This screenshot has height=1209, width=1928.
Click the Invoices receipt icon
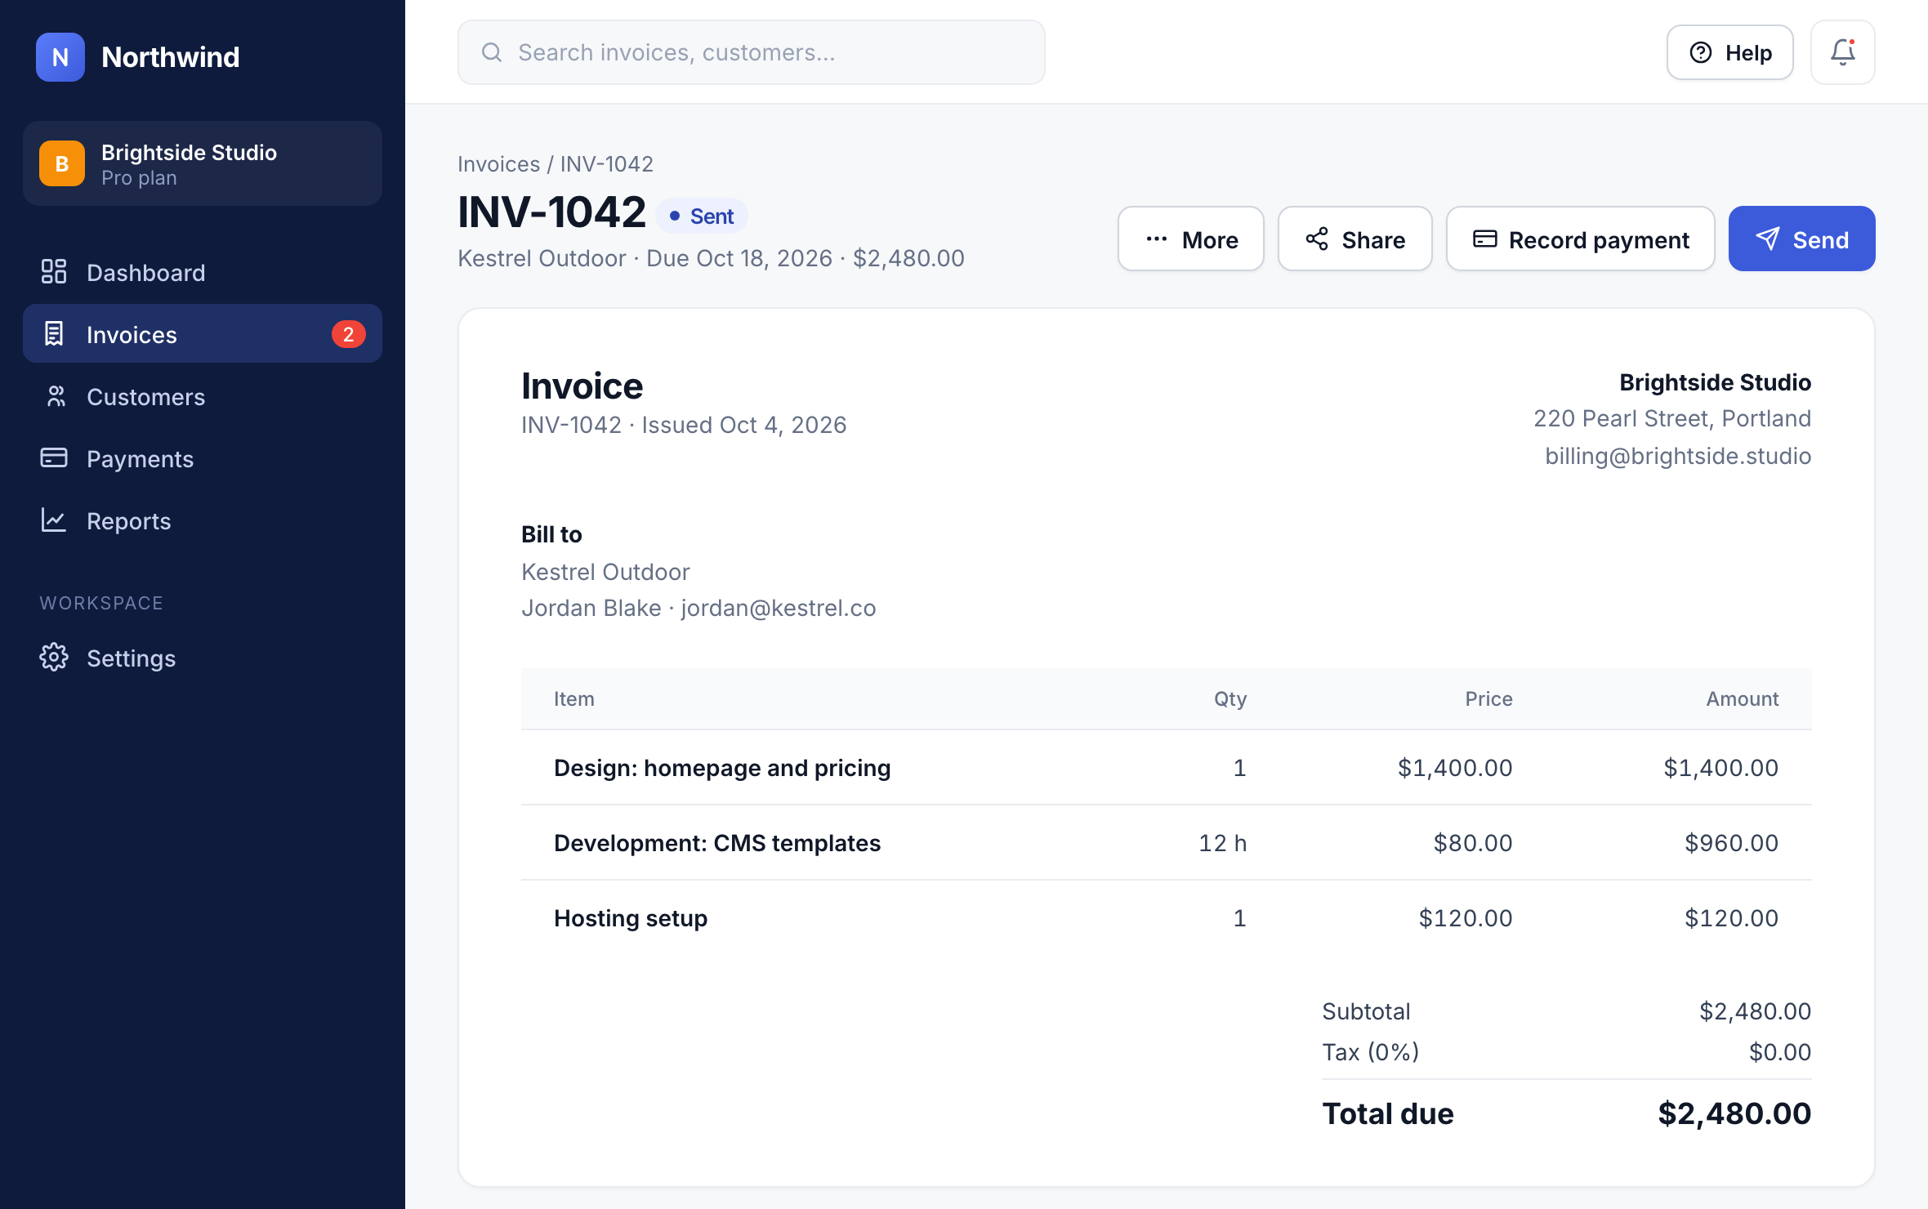pos(54,334)
